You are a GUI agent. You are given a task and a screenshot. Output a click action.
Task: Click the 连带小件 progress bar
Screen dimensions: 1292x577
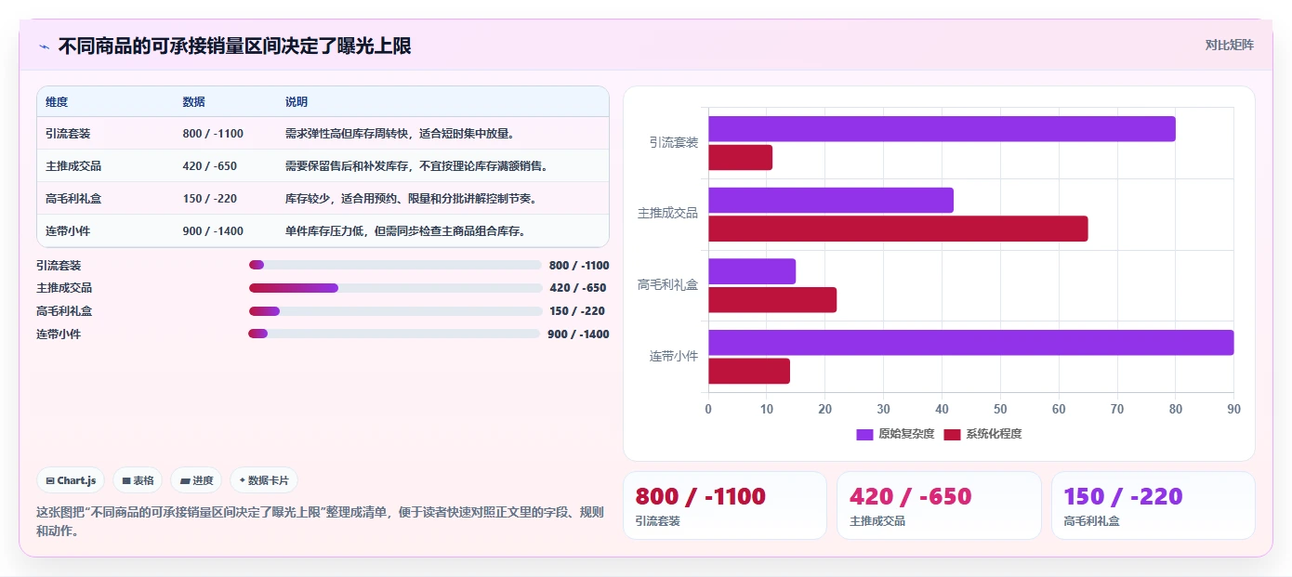pos(394,334)
